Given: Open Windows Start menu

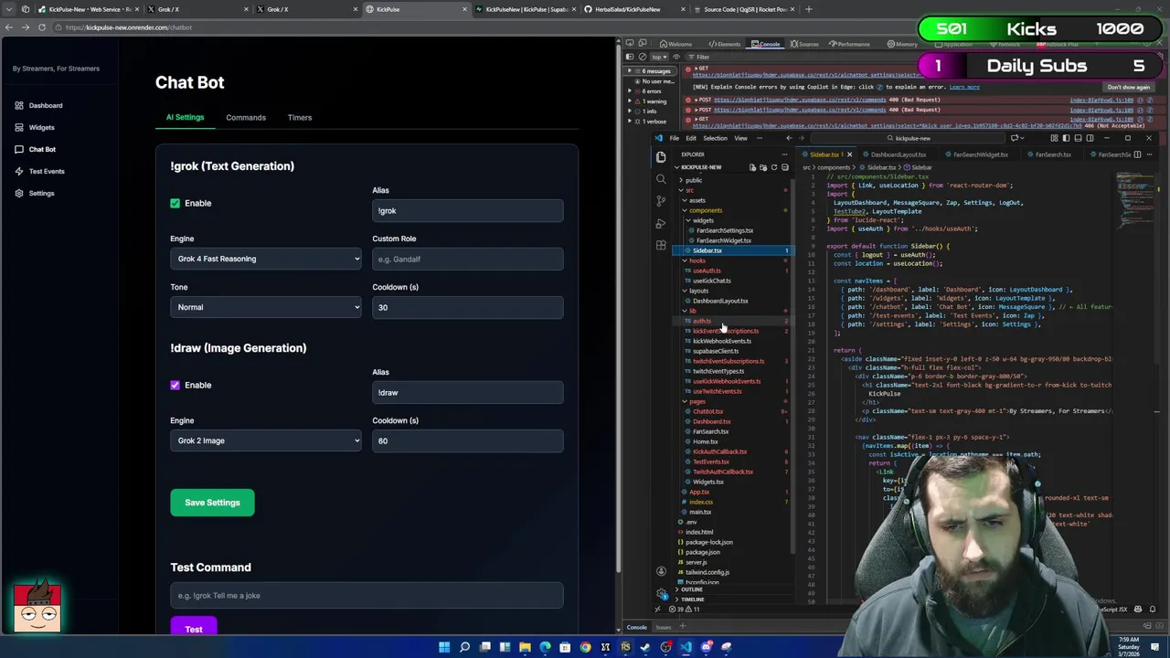Looking at the screenshot, I should 444,647.
